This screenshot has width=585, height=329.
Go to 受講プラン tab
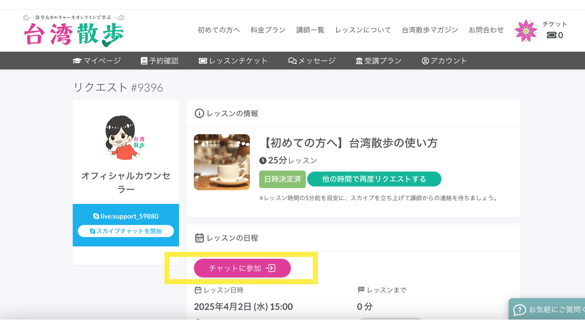pos(378,61)
